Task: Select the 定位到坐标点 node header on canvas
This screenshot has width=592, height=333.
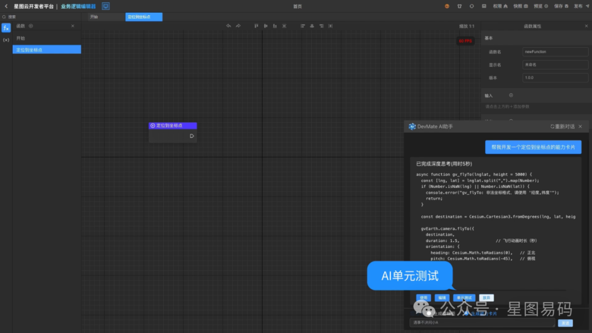Action: (x=173, y=126)
